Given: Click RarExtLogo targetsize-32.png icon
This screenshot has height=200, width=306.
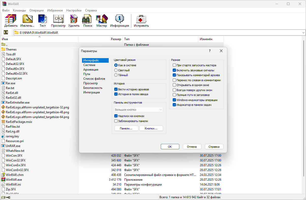Looking at the screenshot, I should [x=3, y=107].
